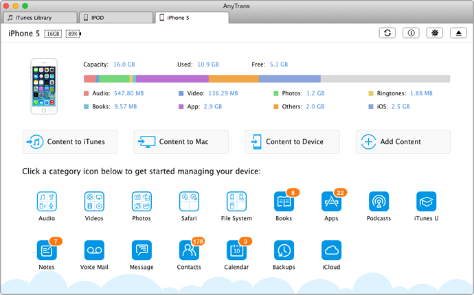
Task: Click the Ringtones size 1.88 MB
Action: [x=421, y=93]
